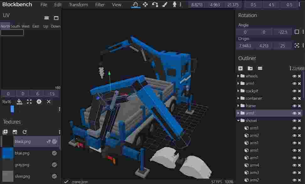Screen dimensions: 305x184
Task: Add a new cube in the Outliner
Action: pos(240,68)
